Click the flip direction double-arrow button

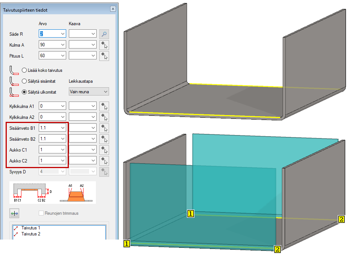(14, 213)
